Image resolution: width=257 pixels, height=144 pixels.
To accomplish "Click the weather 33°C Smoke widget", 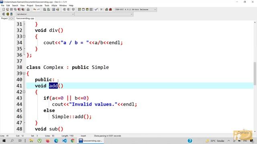I will tap(215, 140).
